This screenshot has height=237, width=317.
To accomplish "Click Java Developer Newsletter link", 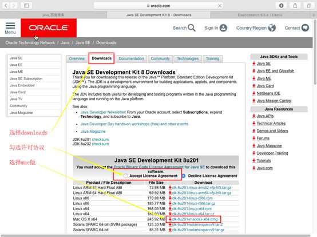I will [x=103, y=112].
